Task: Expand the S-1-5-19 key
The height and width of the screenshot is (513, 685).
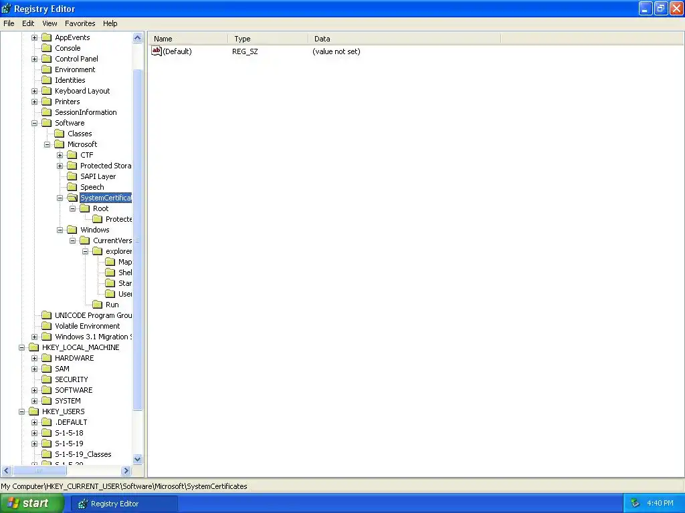Action: click(35, 444)
